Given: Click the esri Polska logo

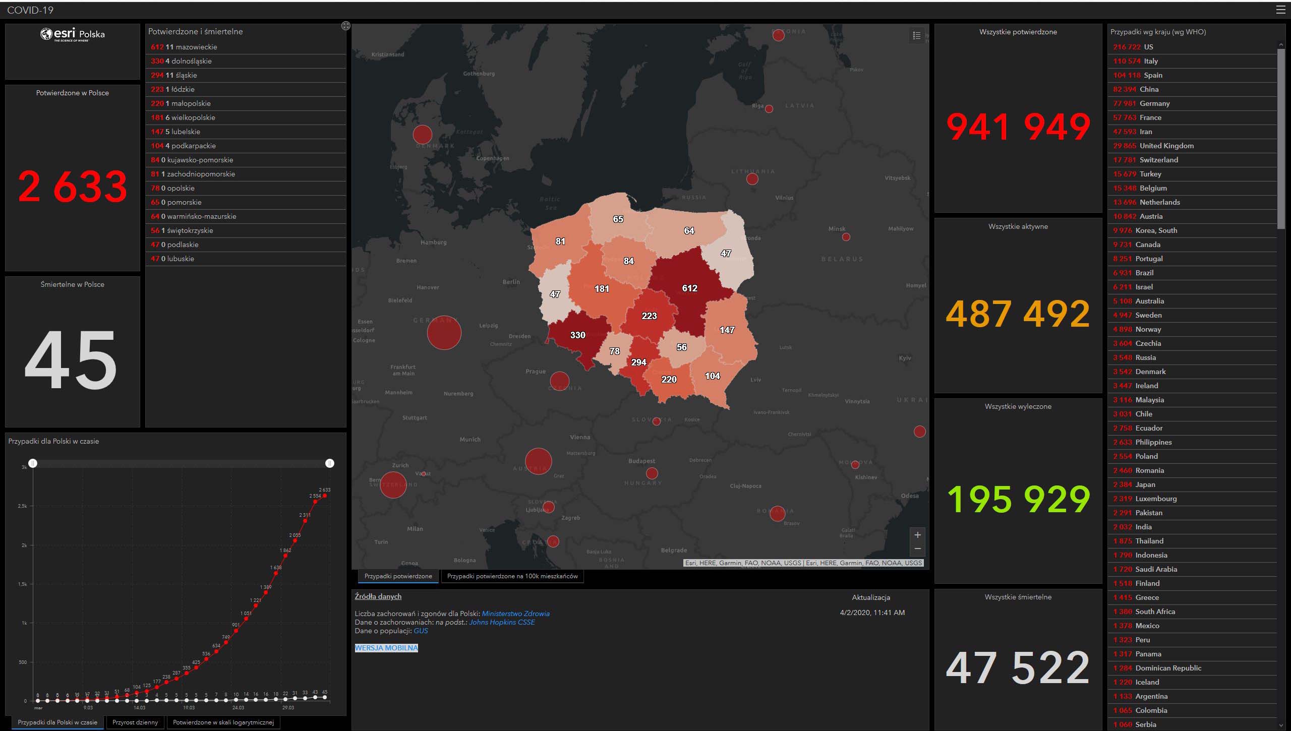Looking at the screenshot, I should 73,34.
